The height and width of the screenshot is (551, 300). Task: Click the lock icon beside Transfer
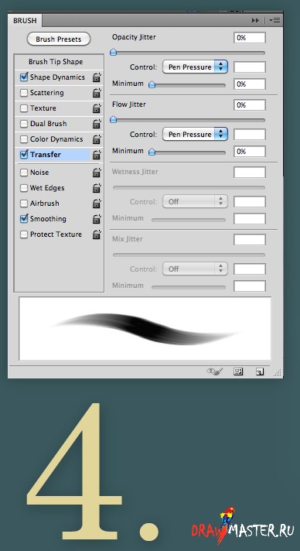[x=97, y=155]
